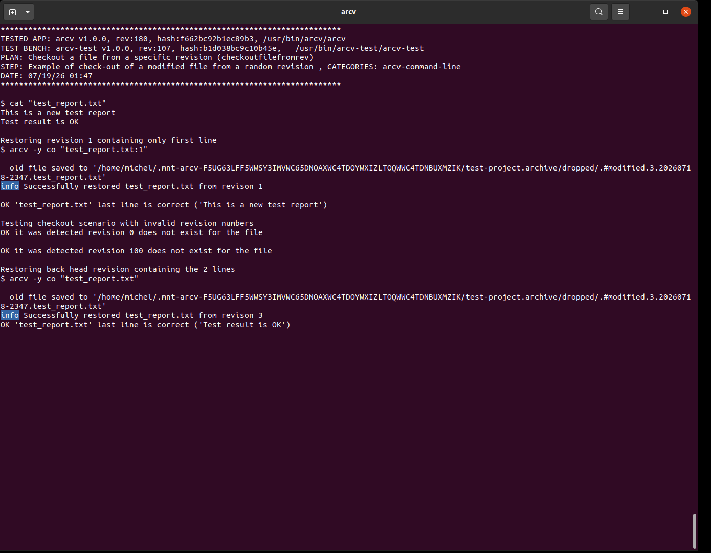The width and height of the screenshot is (711, 553).
Task: Expand the new-tab dropdown arrow
Action: coord(28,11)
